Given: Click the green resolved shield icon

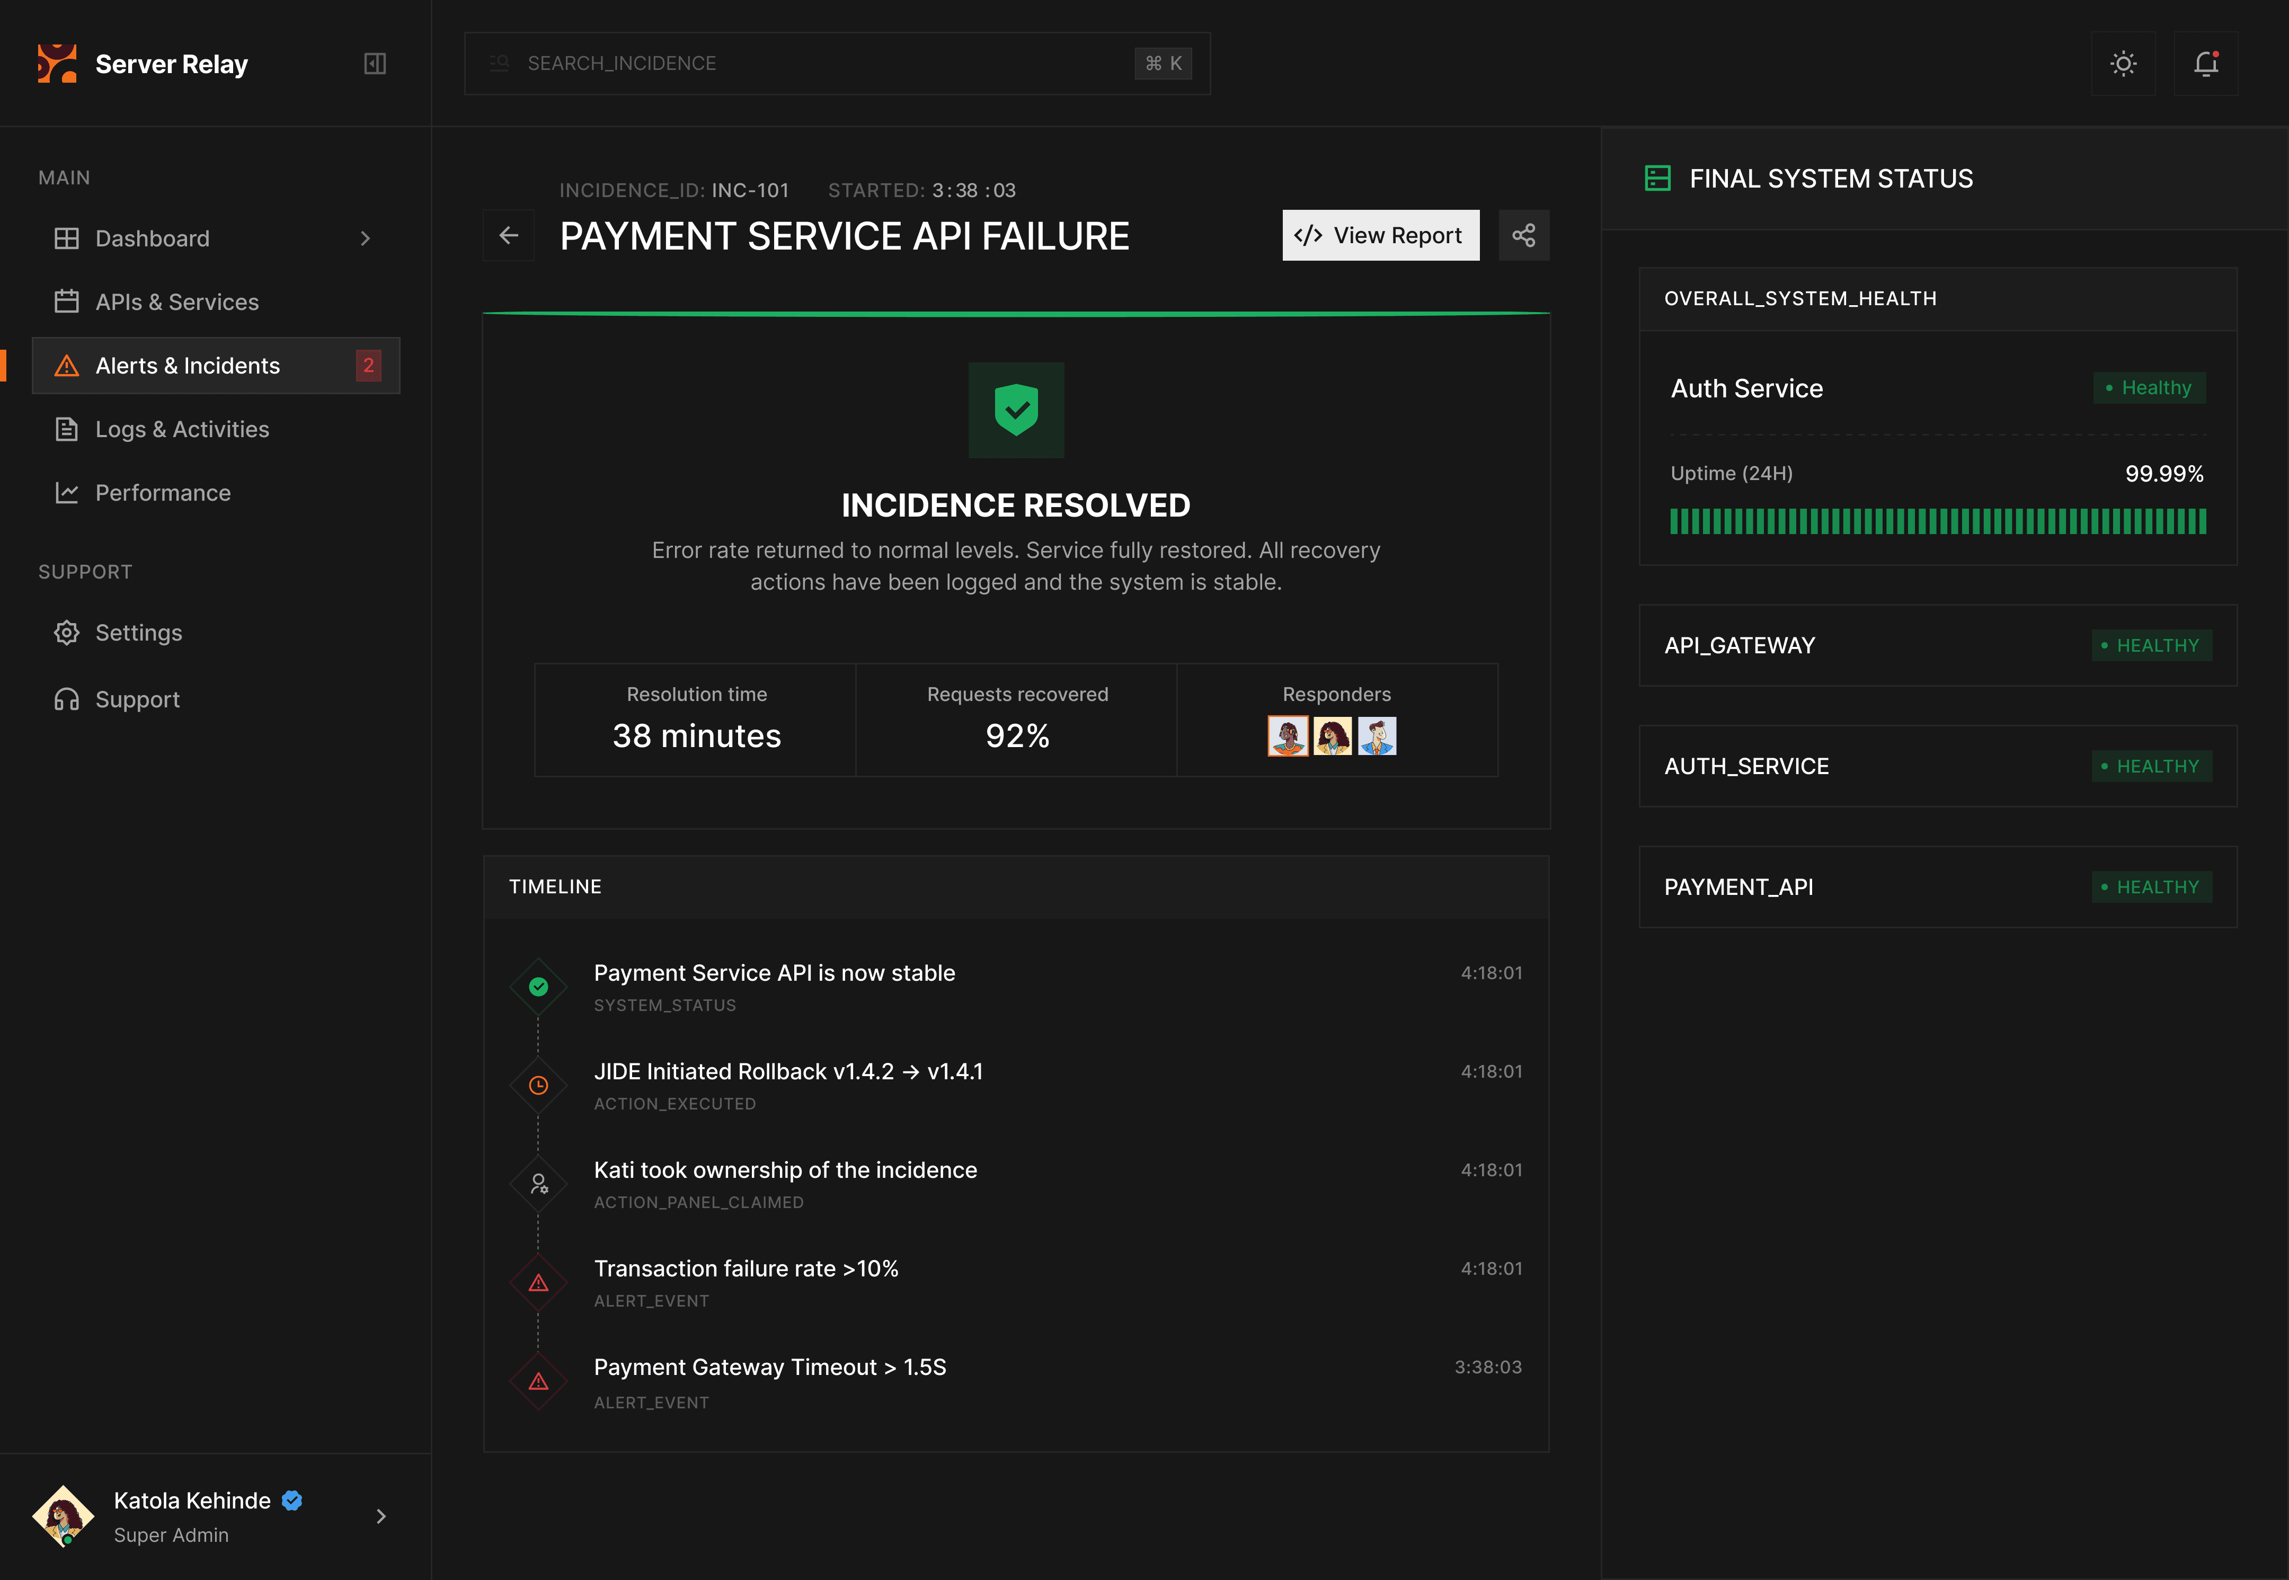Looking at the screenshot, I should point(1016,410).
